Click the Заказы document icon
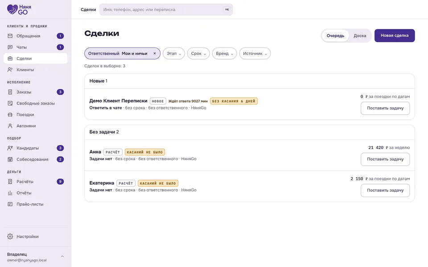The height and width of the screenshot is (267, 428). tap(10, 92)
